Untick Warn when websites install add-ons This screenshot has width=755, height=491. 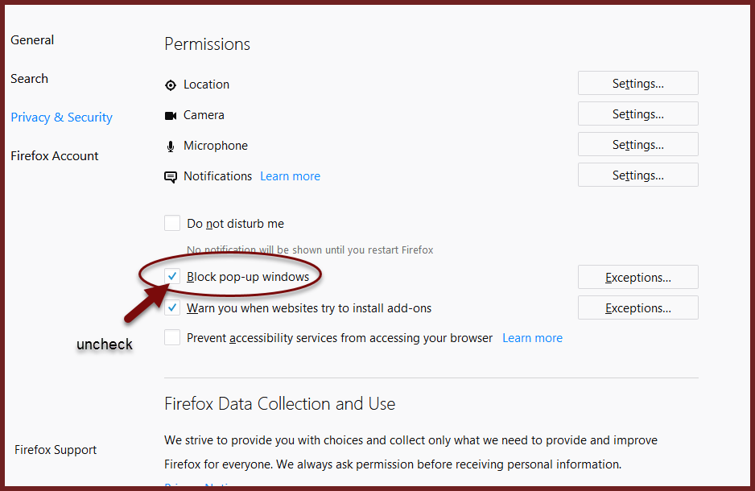click(x=172, y=307)
